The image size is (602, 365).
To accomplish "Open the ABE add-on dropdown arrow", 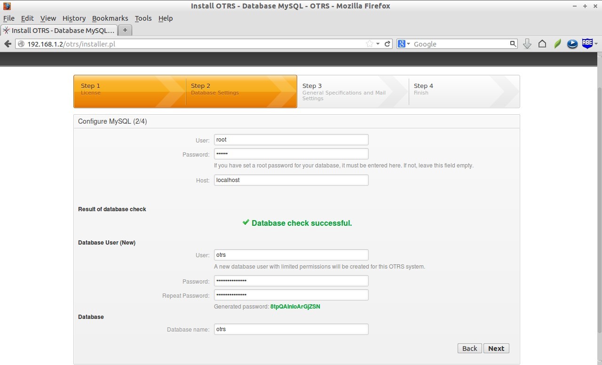I will coord(596,44).
